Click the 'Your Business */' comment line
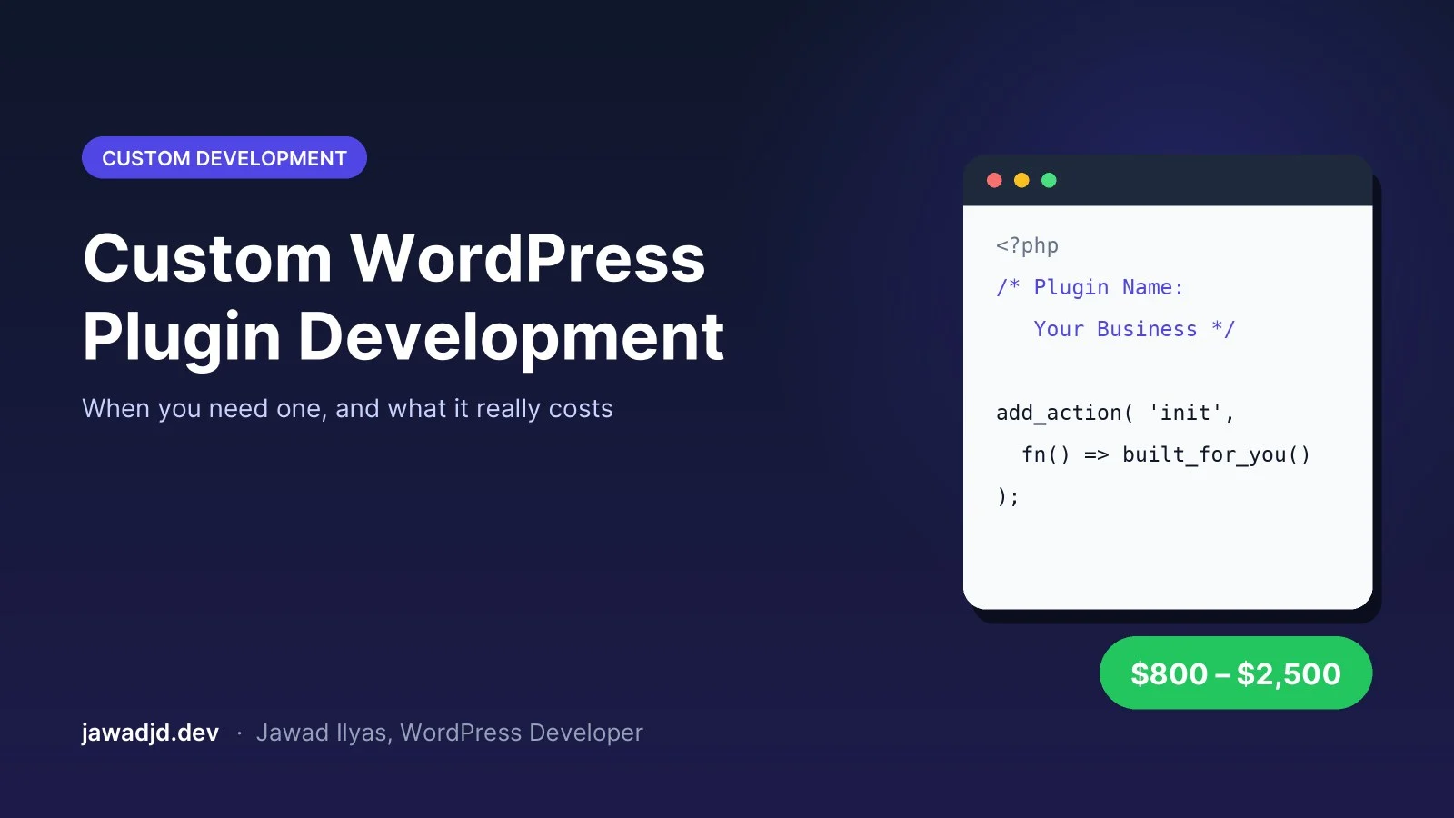Screen dimensions: 1454x818 click(x=1134, y=329)
